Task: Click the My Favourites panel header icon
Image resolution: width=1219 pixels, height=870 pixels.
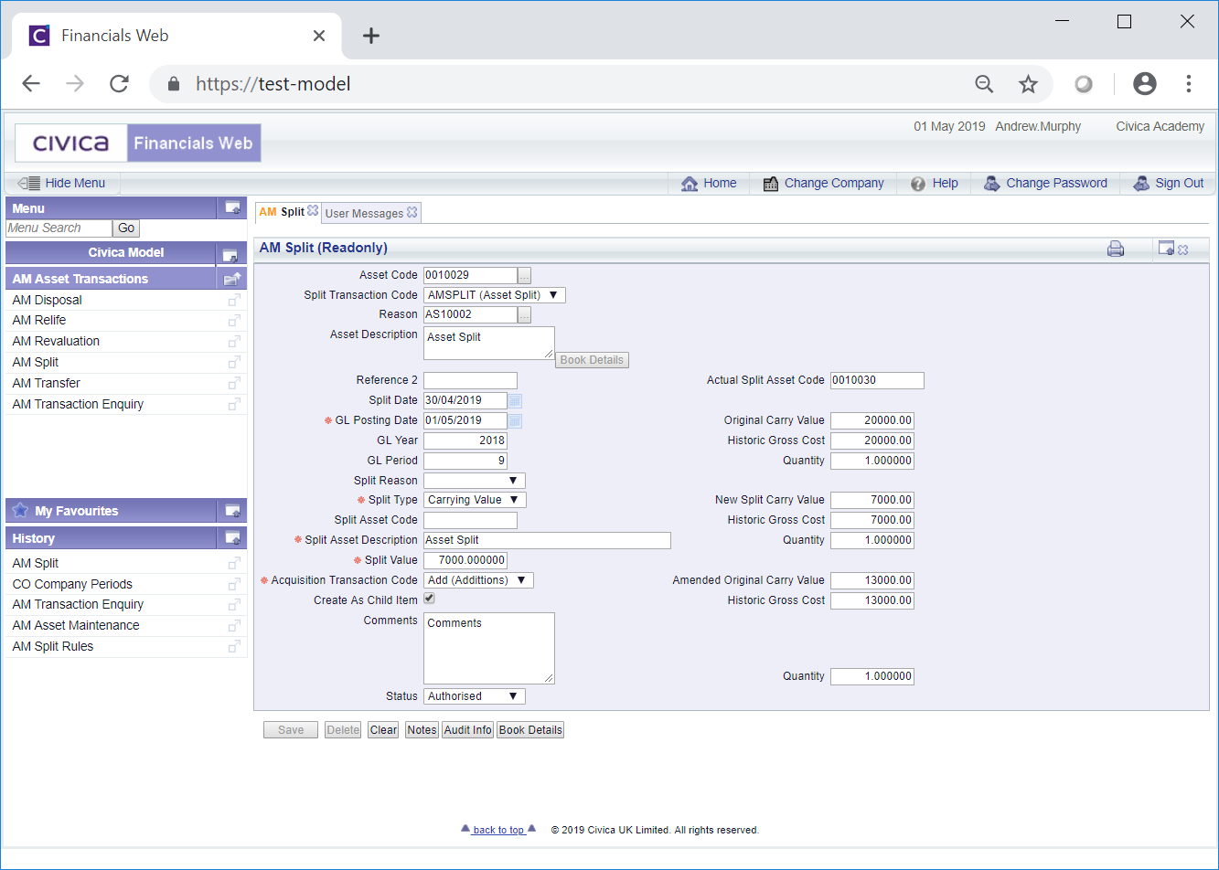Action: pos(233,511)
